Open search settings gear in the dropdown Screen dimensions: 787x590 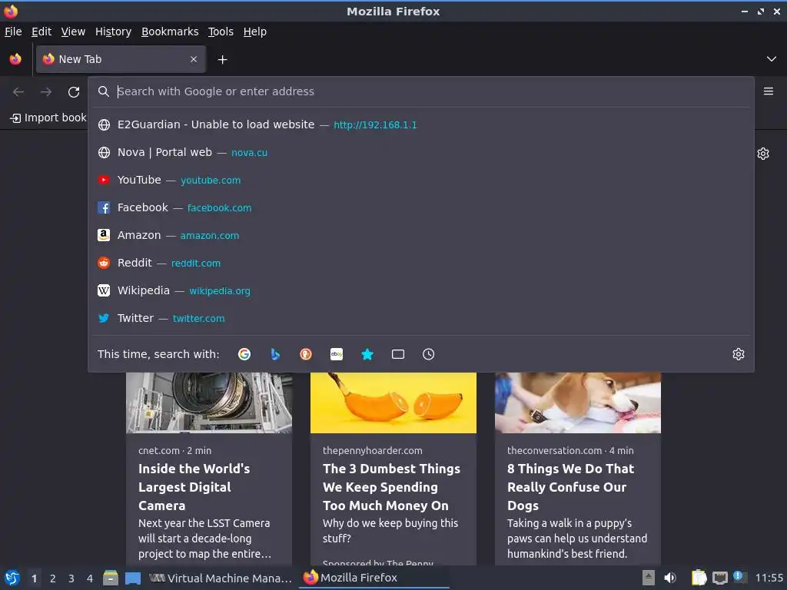tap(739, 354)
